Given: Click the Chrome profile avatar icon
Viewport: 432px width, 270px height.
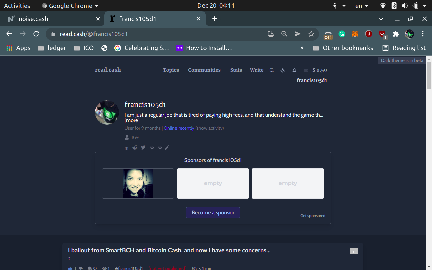Looking at the screenshot, I should click(409, 34).
